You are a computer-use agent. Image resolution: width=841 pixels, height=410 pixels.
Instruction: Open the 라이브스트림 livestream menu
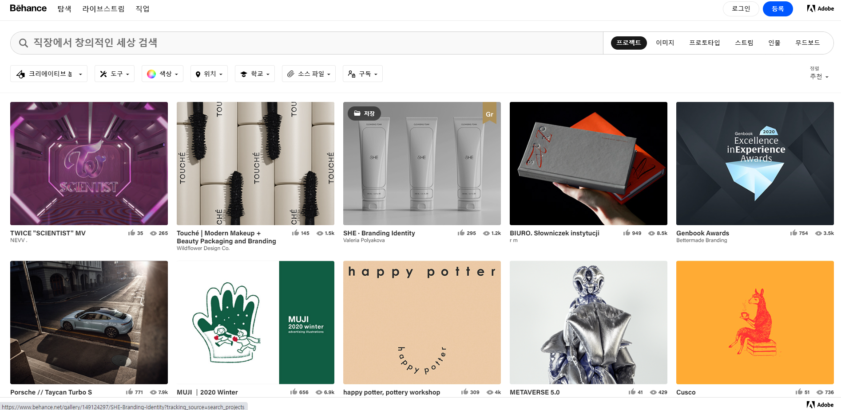click(x=103, y=9)
